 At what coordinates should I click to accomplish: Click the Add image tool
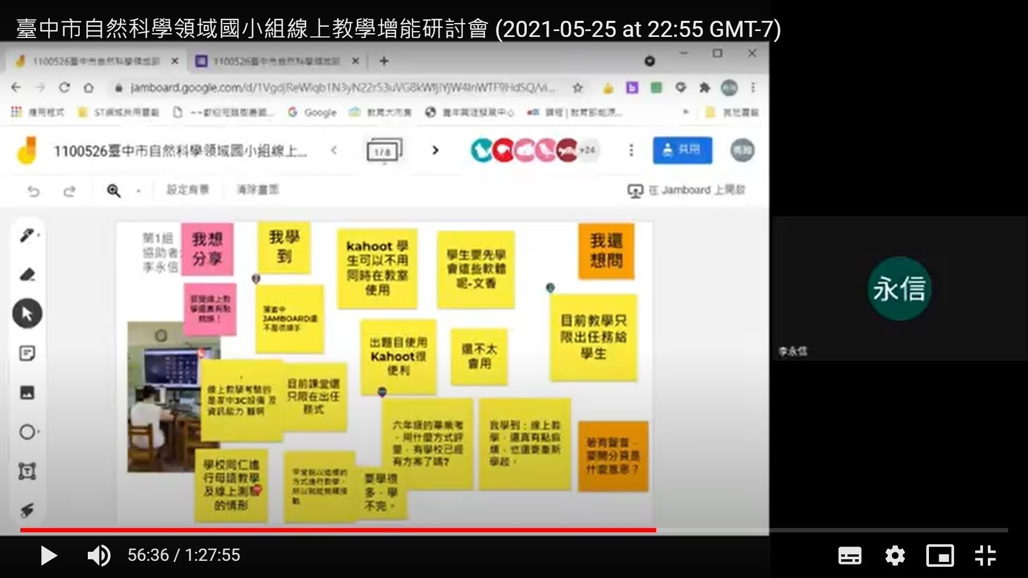pyautogui.click(x=27, y=393)
